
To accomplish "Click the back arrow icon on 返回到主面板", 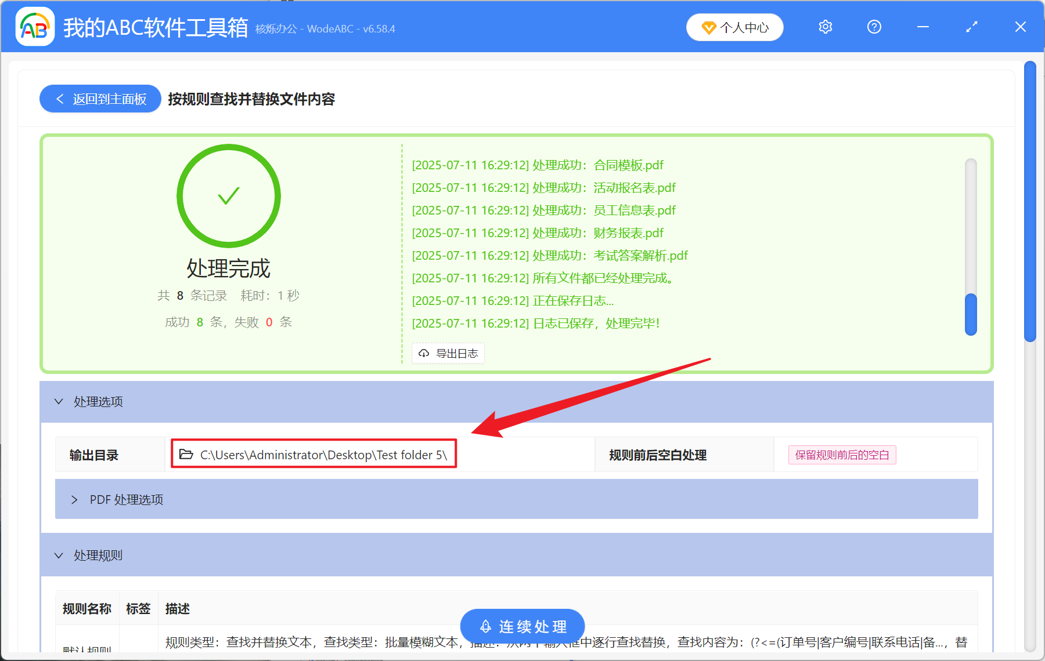I will pyautogui.click(x=60, y=99).
